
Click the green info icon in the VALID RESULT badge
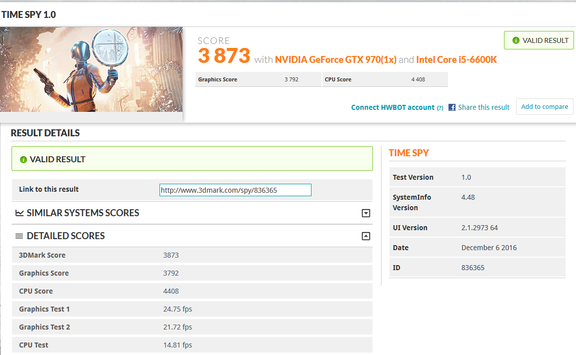(x=516, y=40)
